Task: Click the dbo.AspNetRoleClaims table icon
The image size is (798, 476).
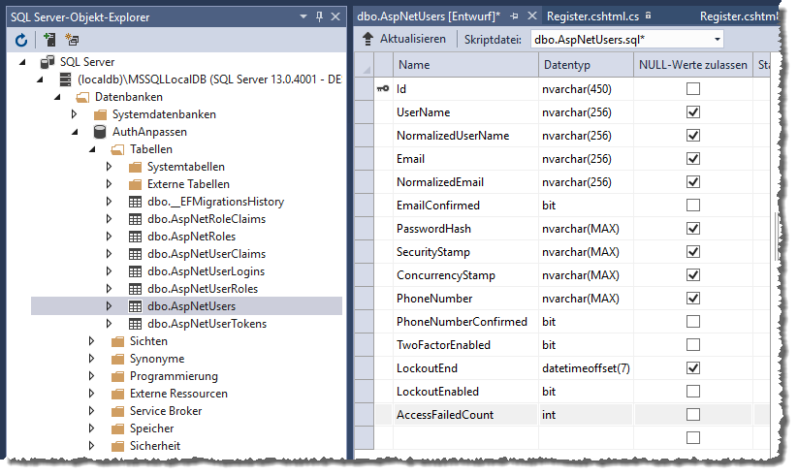Action: tap(135, 219)
